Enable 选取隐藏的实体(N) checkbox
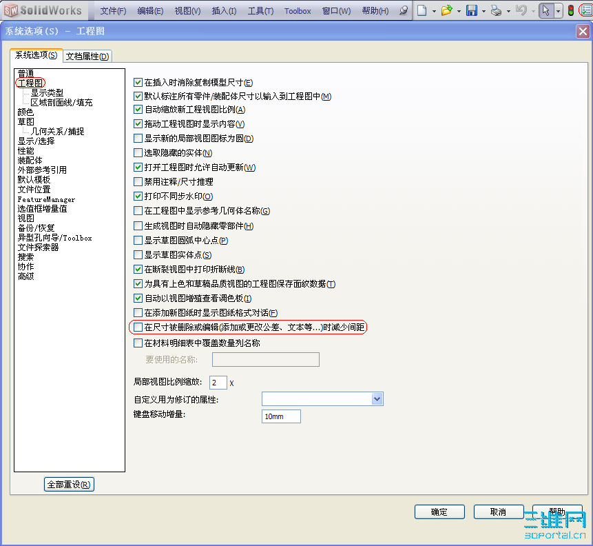Image resolution: width=593 pixels, height=546 pixels. click(138, 152)
